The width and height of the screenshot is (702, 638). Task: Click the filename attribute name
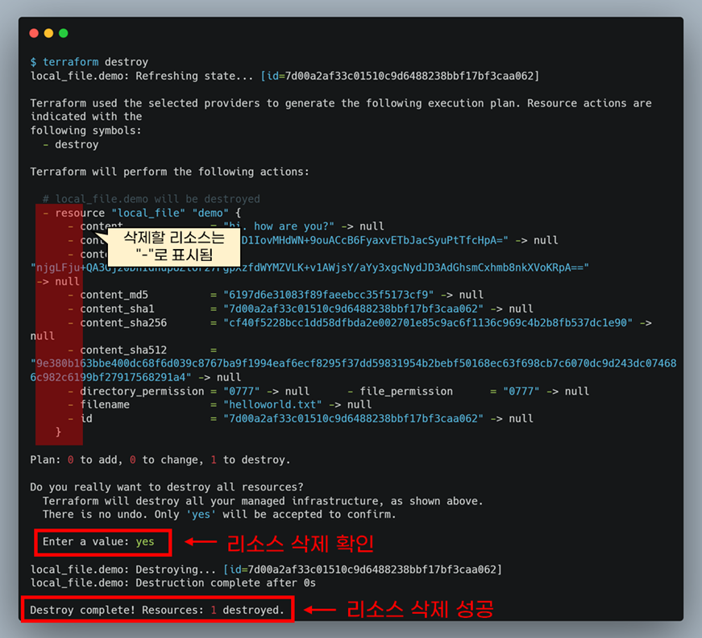click(x=105, y=404)
